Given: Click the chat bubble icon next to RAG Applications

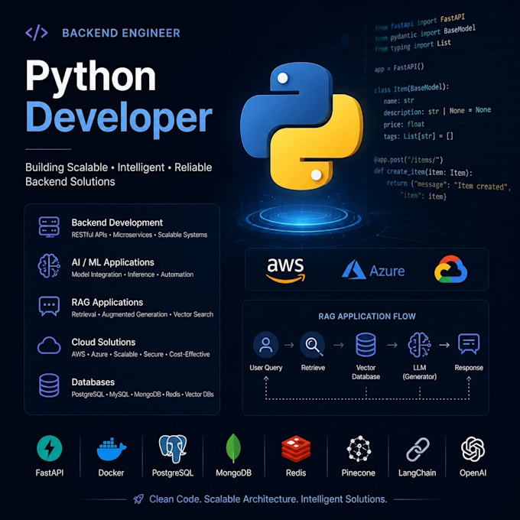Looking at the screenshot, I should pyautogui.click(x=49, y=306).
